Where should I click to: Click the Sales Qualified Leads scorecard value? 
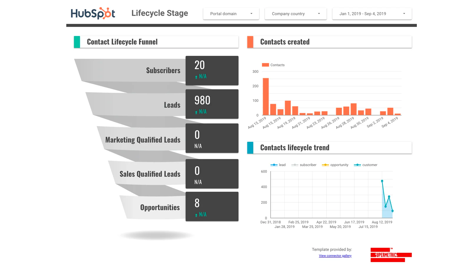coord(197,171)
